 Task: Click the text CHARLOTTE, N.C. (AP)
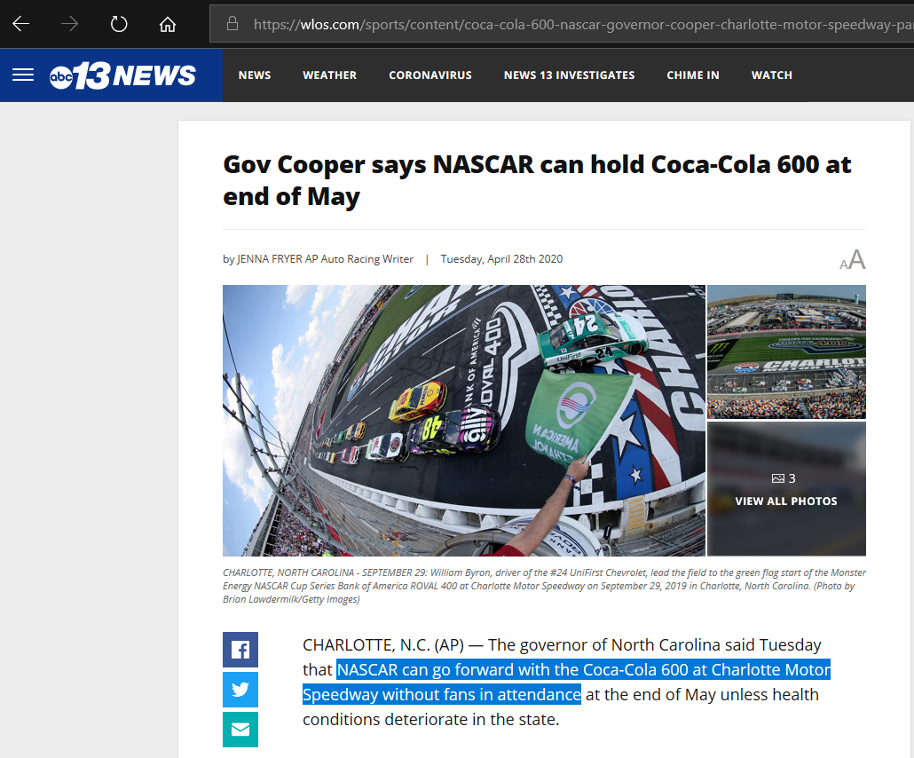383,645
